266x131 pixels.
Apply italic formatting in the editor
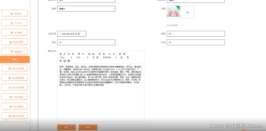65,54
